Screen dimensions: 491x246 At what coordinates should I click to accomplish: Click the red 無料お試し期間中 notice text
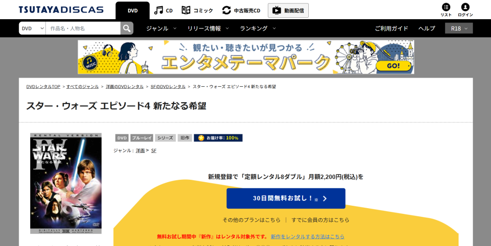(x=212, y=236)
